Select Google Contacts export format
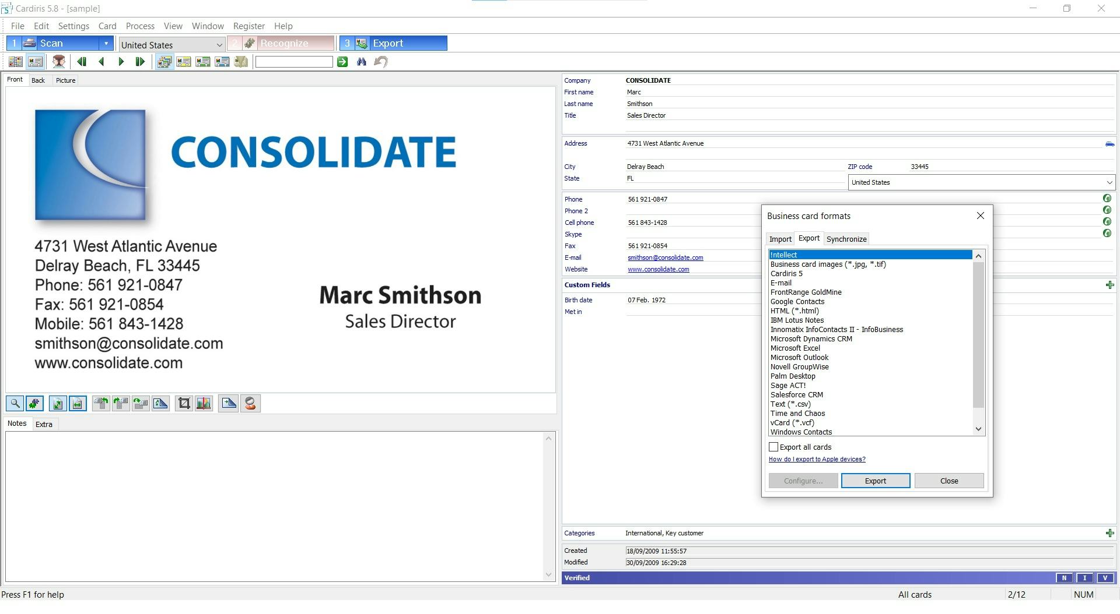 click(797, 302)
